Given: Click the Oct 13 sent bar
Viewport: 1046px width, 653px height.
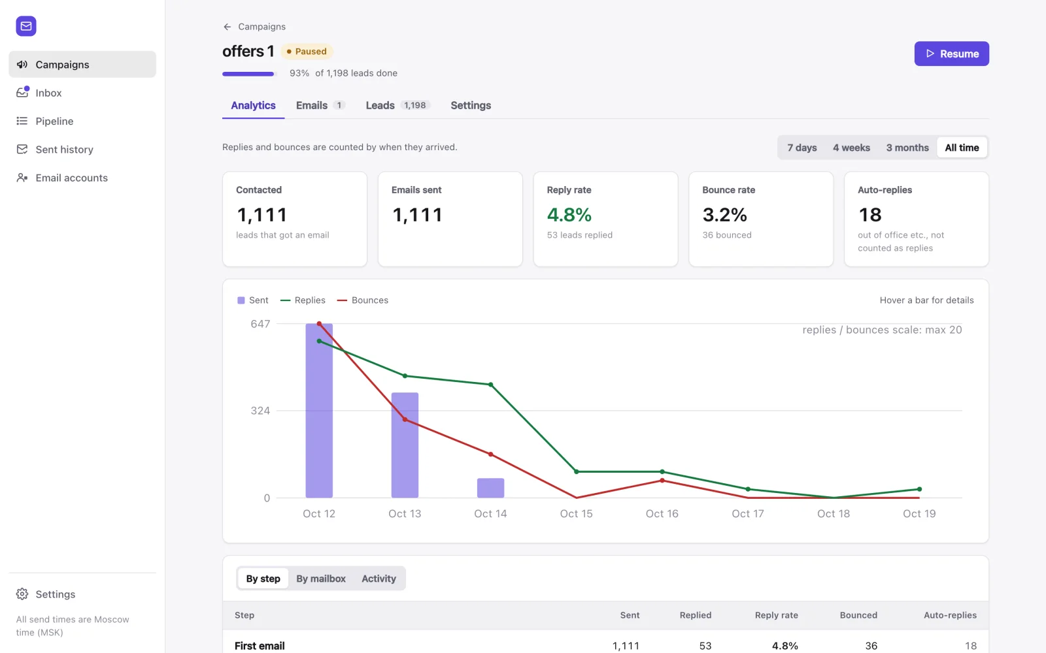Looking at the screenshot, I should (405, 445).
